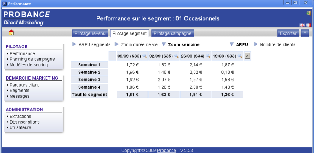Click the 1,91 € total cell
314x153 pixels.
[x=195, y=95]
